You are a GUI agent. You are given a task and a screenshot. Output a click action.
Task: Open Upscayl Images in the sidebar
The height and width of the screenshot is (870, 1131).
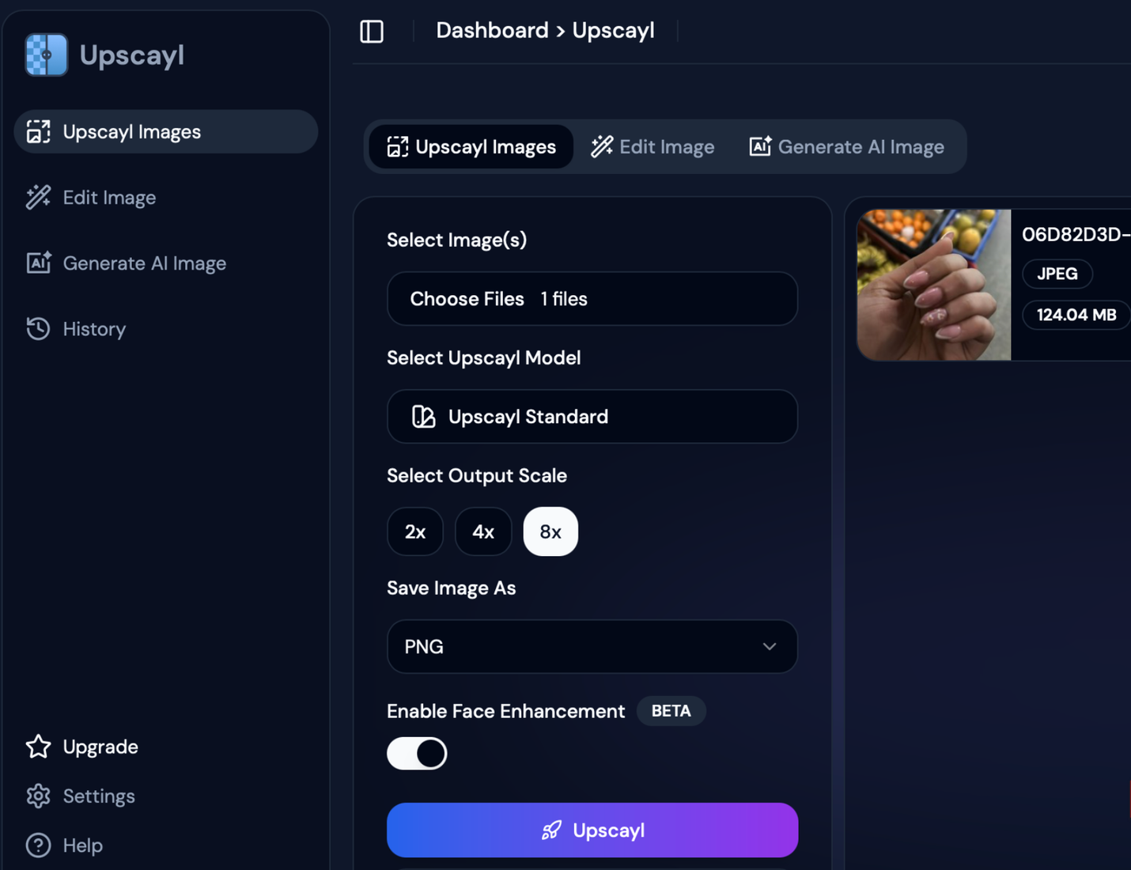[x=166, y=131]
